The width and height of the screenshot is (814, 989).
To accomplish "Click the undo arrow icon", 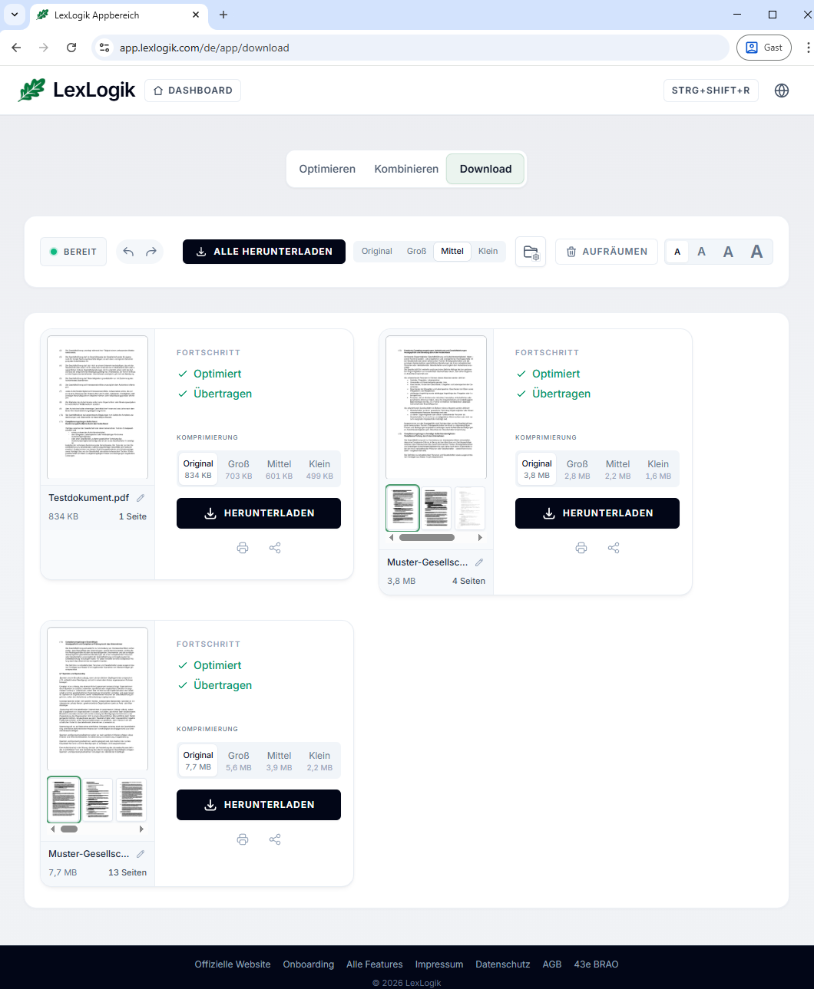I will [x=128, y=252].
